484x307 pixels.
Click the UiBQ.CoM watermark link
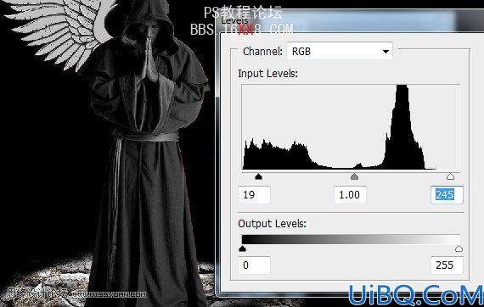click(415, 295)
